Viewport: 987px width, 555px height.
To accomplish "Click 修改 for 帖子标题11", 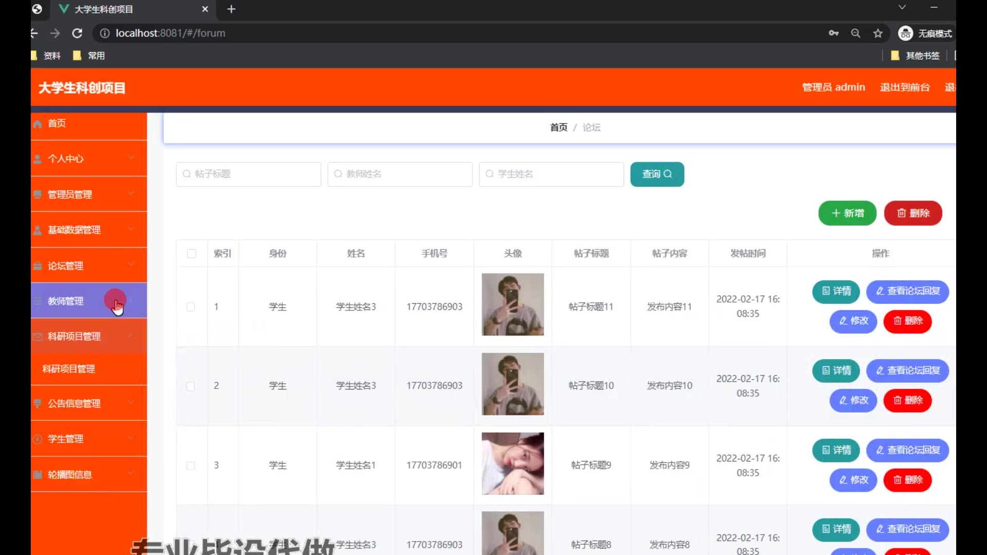I will [853, 321].
